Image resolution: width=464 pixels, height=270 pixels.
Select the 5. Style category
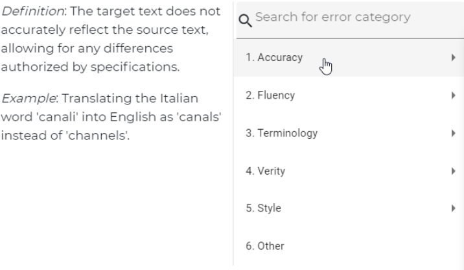click(349, 208)
